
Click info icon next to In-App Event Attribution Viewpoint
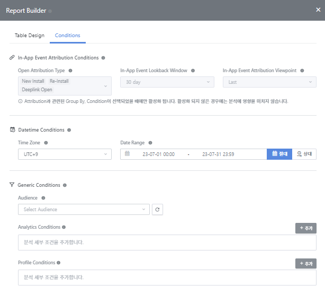point(302,71)
